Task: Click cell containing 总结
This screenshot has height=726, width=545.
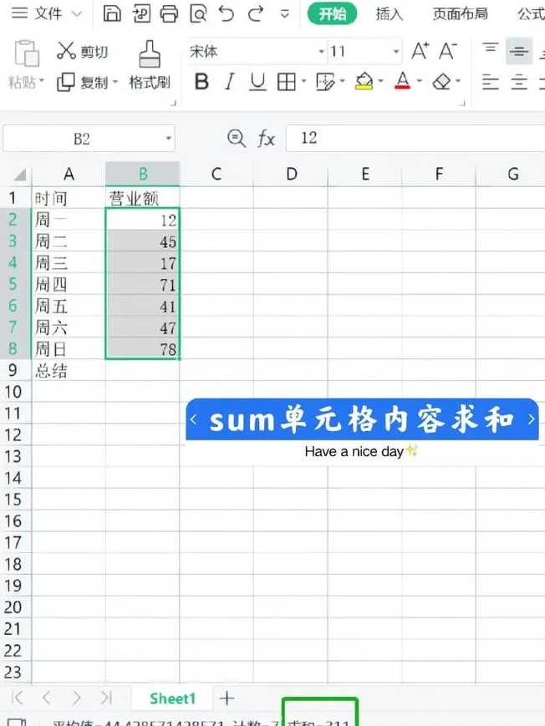Action: coord(69,370)
